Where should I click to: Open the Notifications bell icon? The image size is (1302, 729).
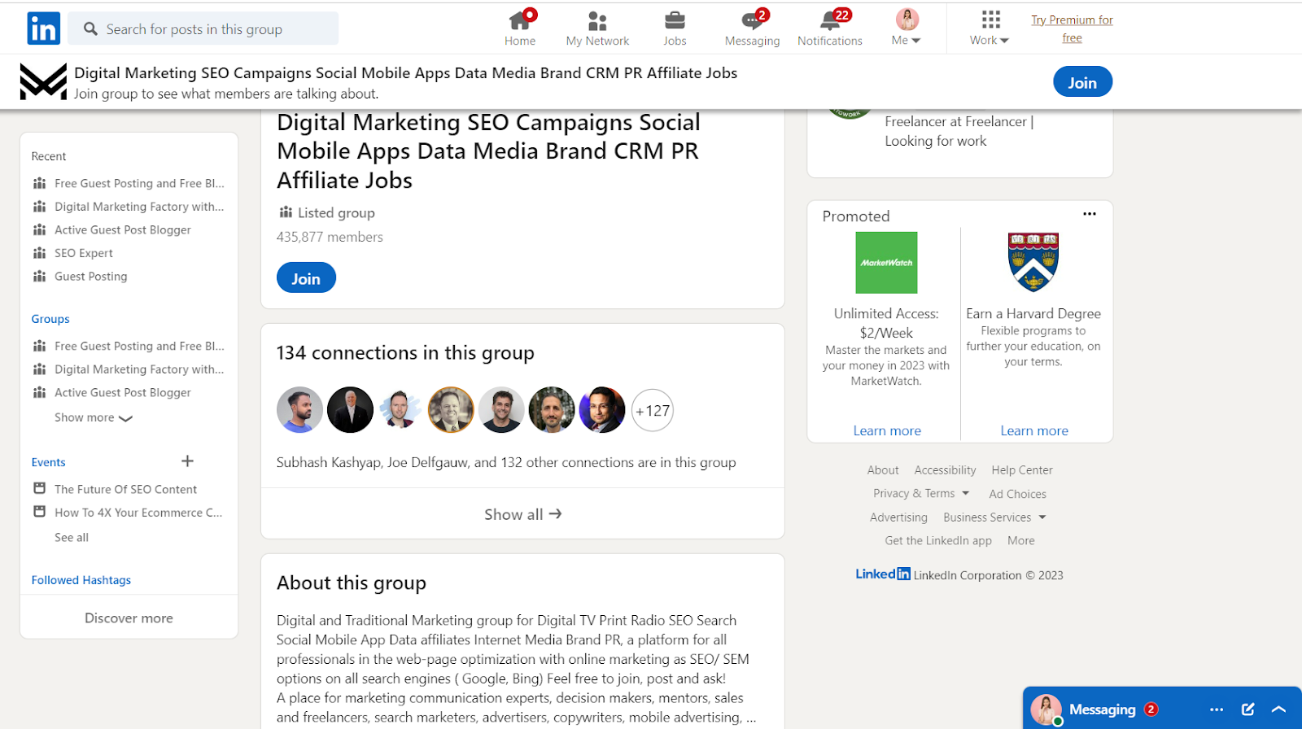point(829,21)
